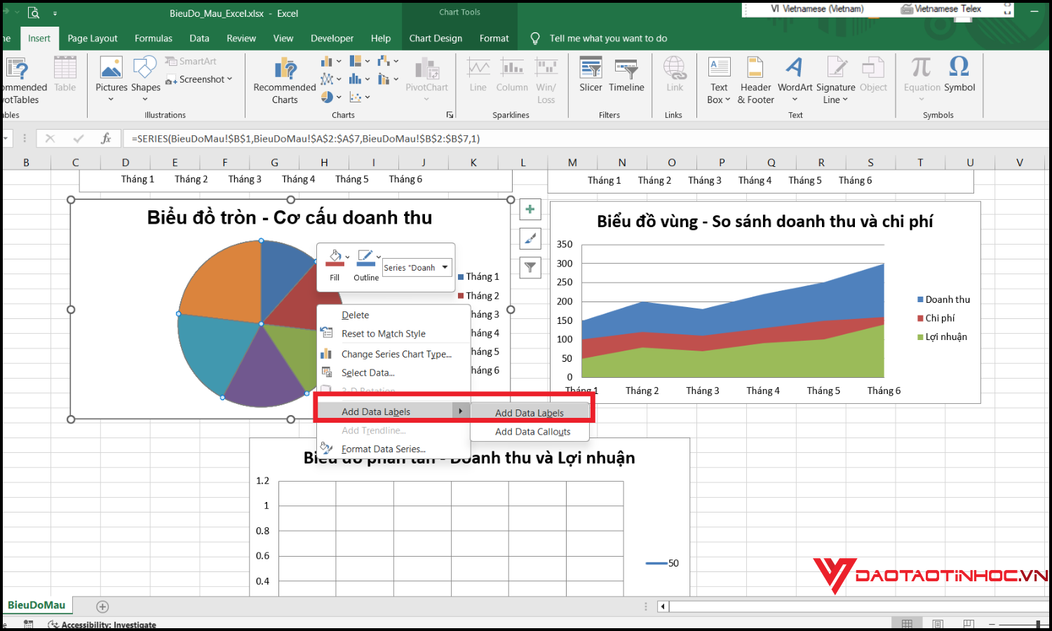Open the Chart Design tab
This screenshot has height=631, width=1052.
pyautogui.click(x=436, y=39)
